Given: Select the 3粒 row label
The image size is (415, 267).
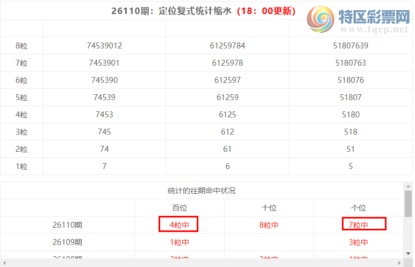Looking at the screenshot, I should [22, 132].
